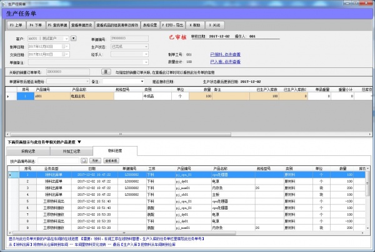This screenshot has width=375, height=252.
Task: Open H 帮助 help
Action: (x=196, y=26)
